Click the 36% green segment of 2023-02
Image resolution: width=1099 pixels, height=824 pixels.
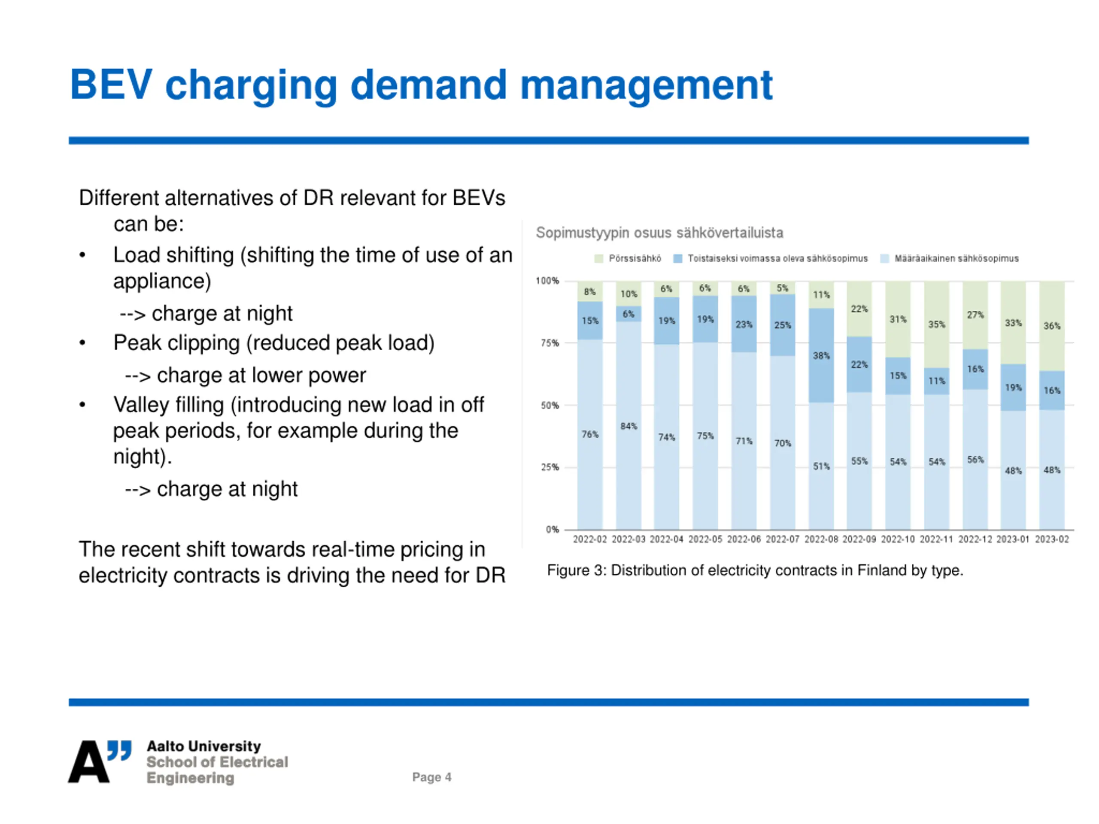tap(1051, 326)
